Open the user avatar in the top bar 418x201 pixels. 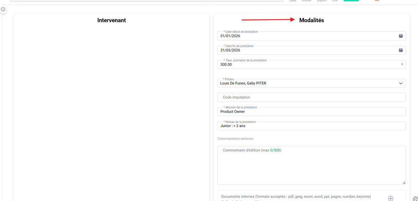pos(377,0)
